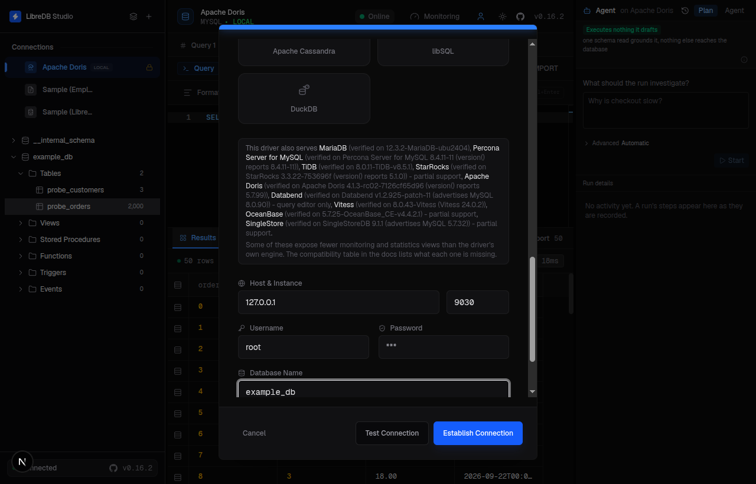Focus the Database Name field

point(373,389)
